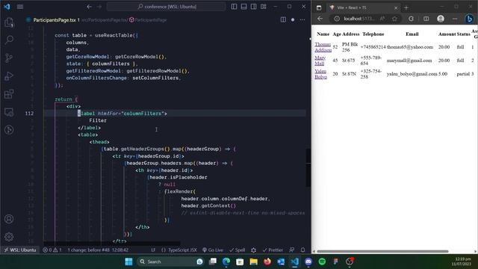Open the Yalen Bolyo link
Screen dimensions: 478x269
tap(320, 74)
